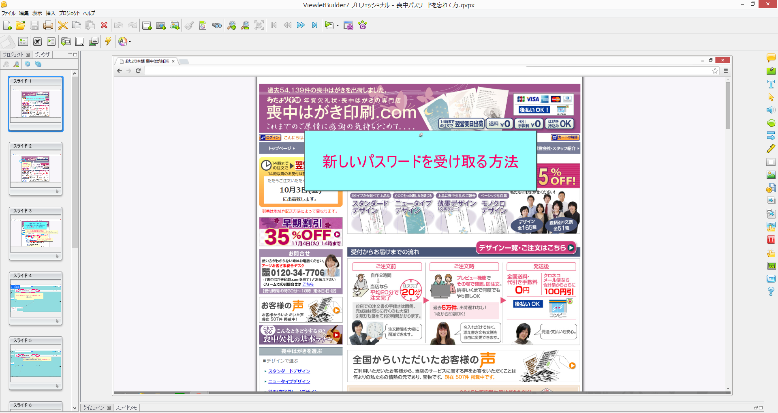Click the デザイン一覧・ご注文はこちら button
This screenshot has height=413, width=778.
click(526, 248)
